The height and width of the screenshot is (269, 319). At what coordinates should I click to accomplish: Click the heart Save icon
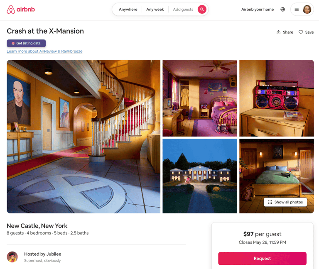(x=301, y=32)
